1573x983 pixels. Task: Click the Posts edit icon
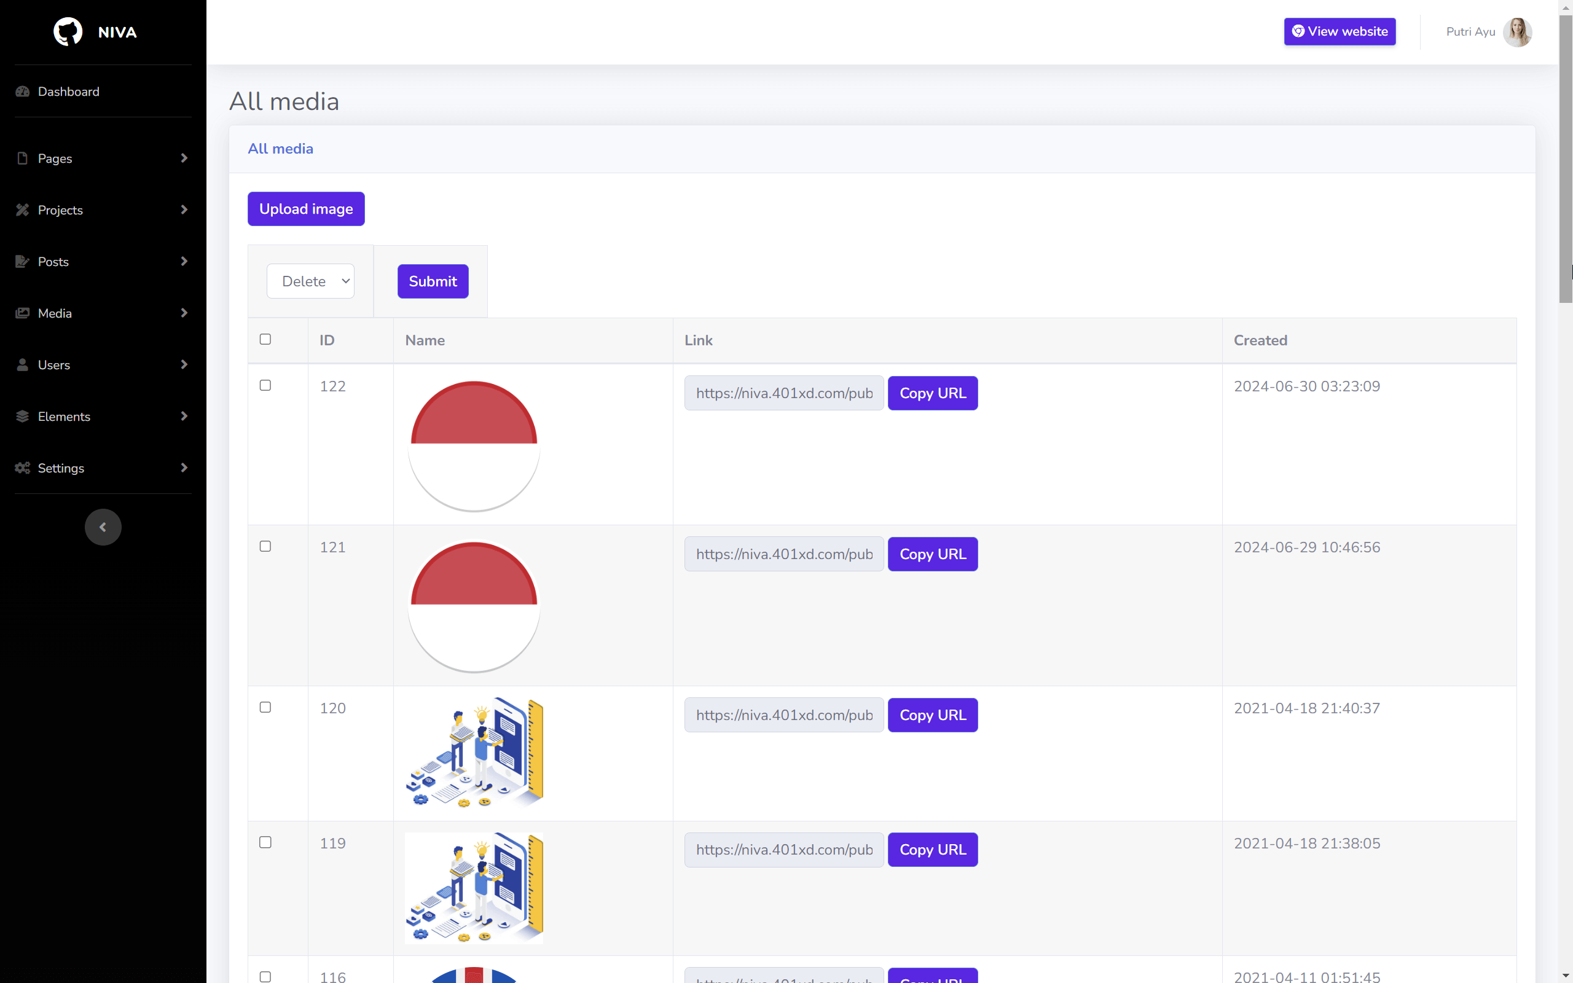coord(23,261)
